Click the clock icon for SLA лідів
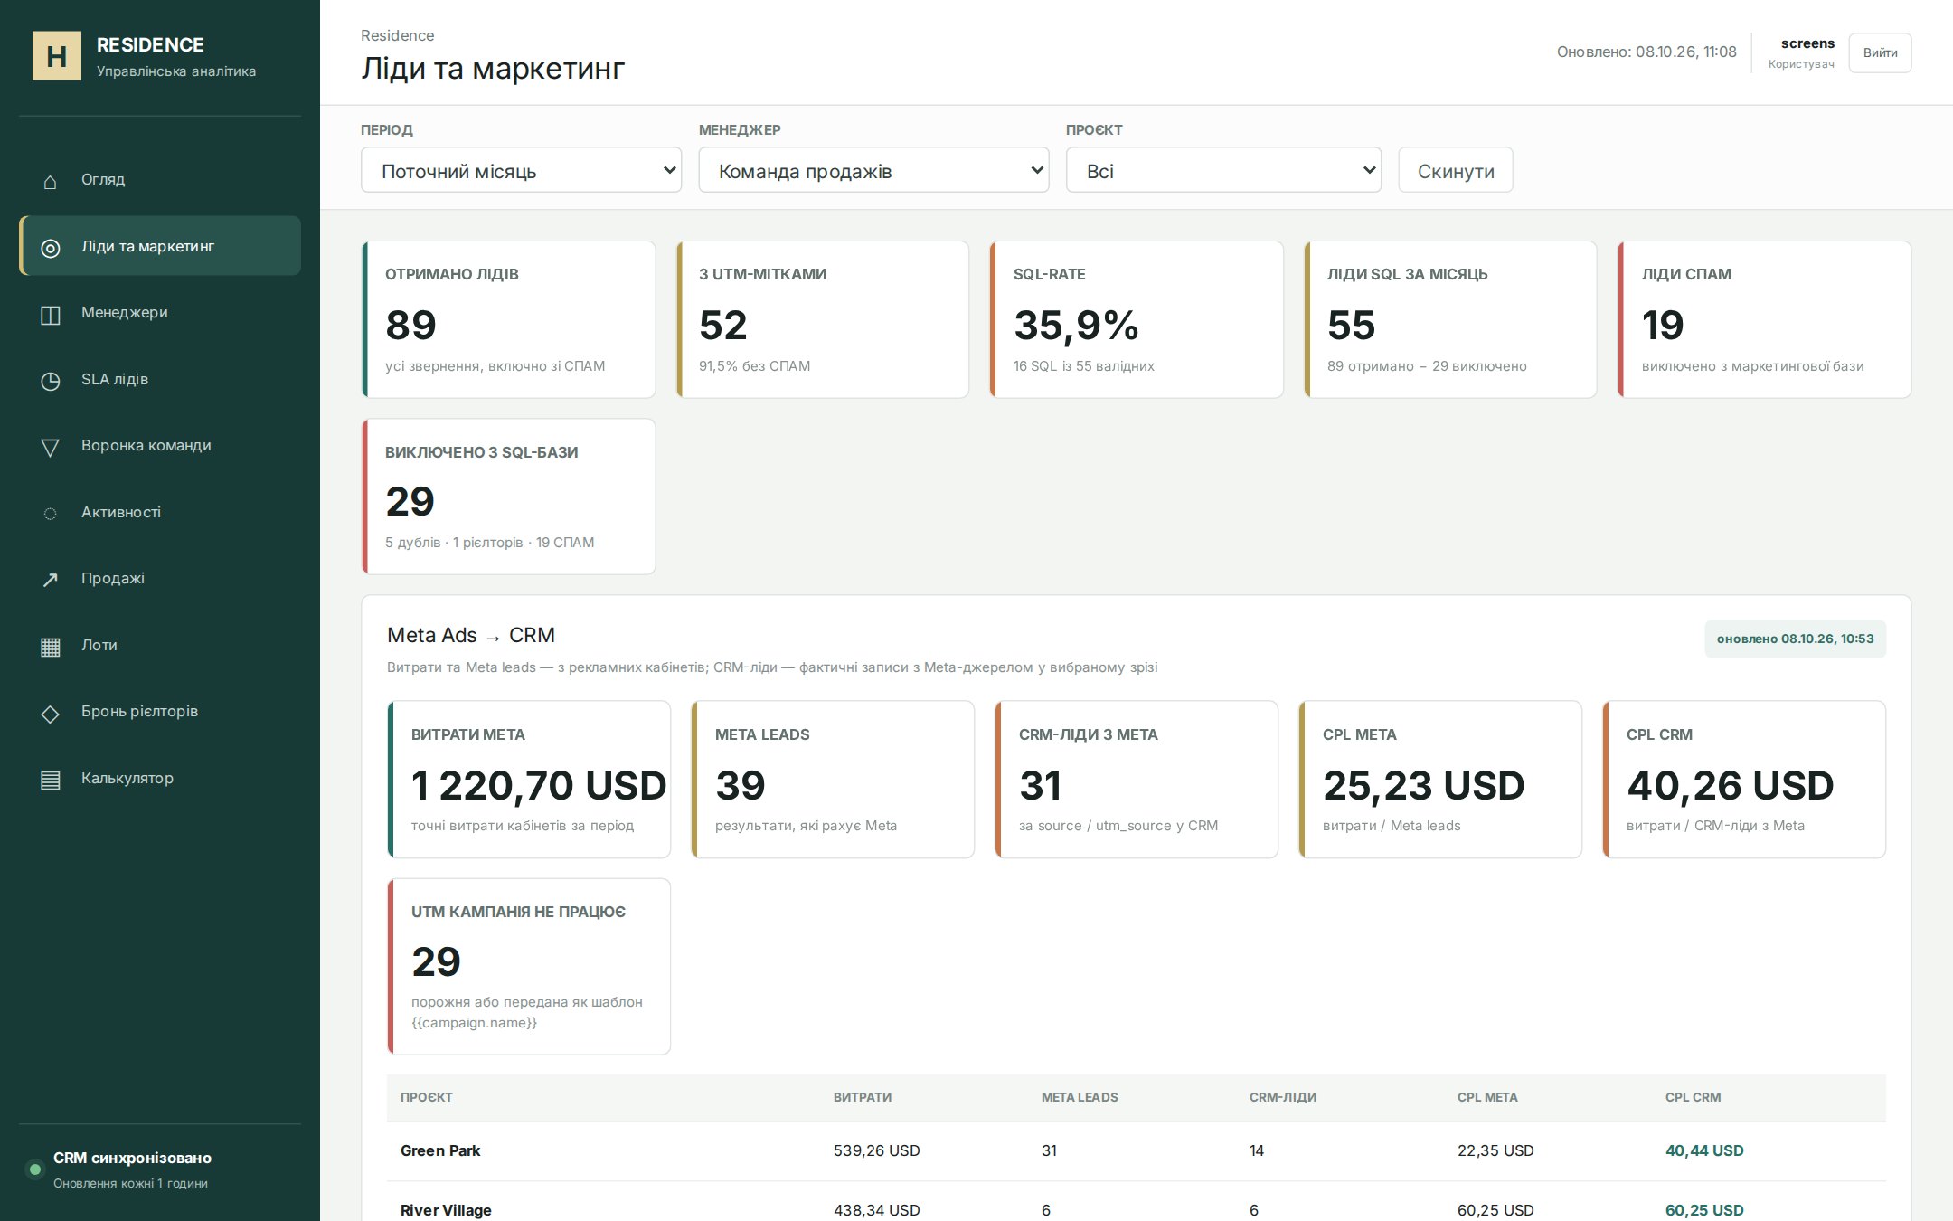The image size is (1953, 1221). [50, 380]
